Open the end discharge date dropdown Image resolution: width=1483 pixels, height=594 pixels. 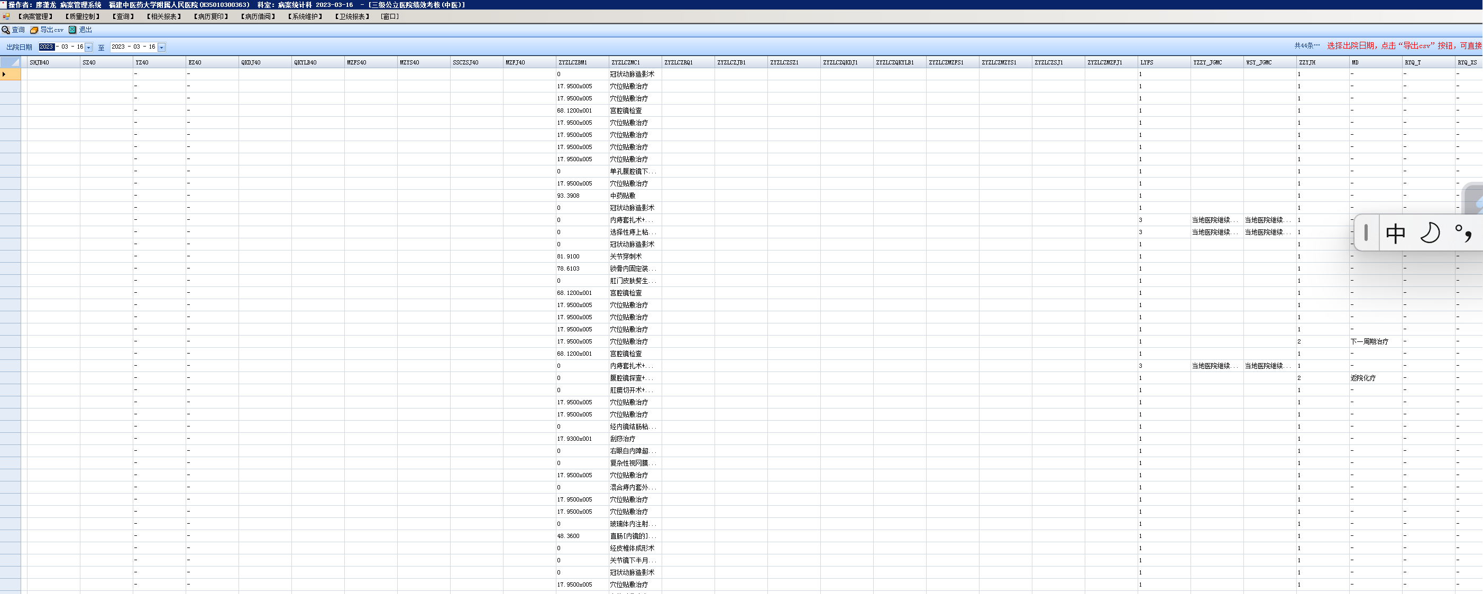161,47
